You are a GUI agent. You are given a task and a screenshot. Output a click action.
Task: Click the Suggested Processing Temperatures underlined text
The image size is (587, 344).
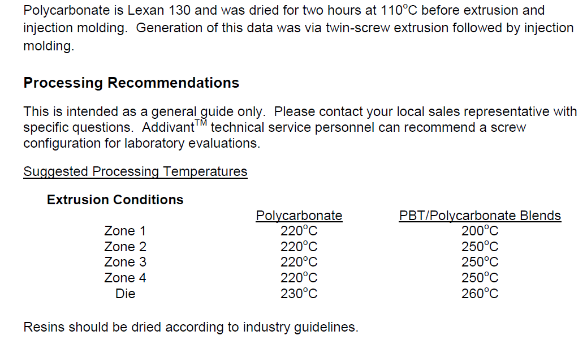click(x=135, y=171)
